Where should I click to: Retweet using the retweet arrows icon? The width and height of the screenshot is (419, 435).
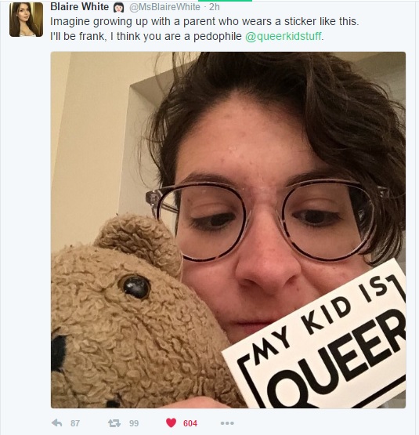[x=114, y=423]
